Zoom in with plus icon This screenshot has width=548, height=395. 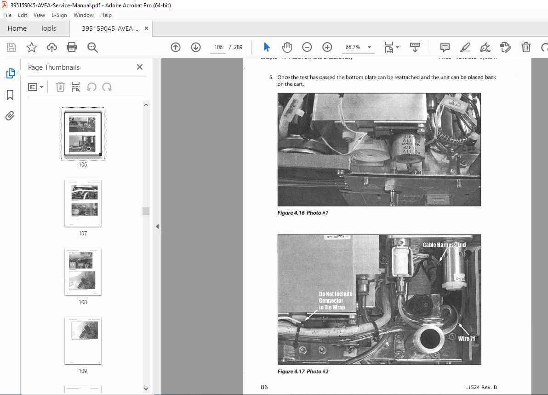pos(327,47)
